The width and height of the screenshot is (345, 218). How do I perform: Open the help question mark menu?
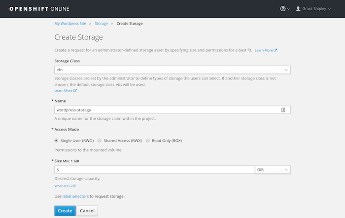(283, 9)
